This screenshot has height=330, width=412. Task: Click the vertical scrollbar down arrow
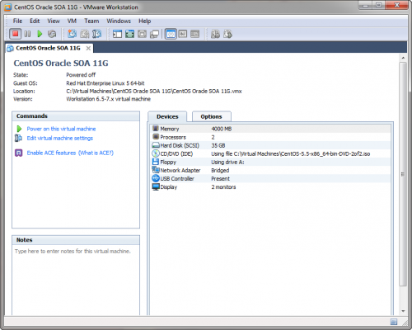click(x=403, y=311)
